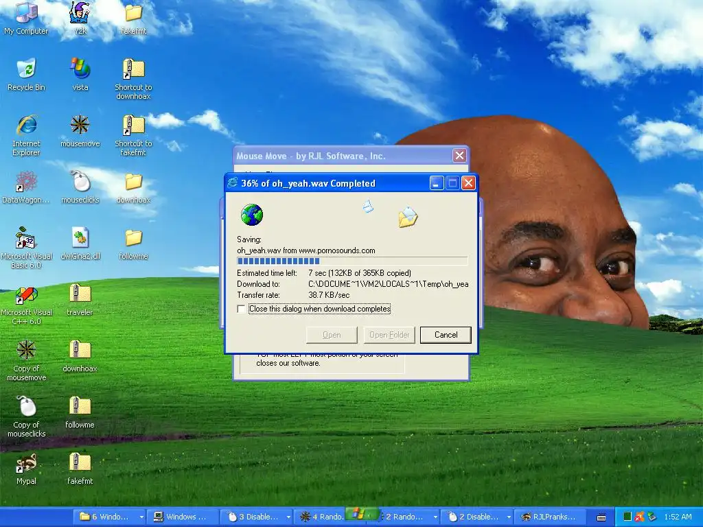Click the Windows flag logo on taskbar
Screen dimensions: 703x527
click(x=357, y=514)
